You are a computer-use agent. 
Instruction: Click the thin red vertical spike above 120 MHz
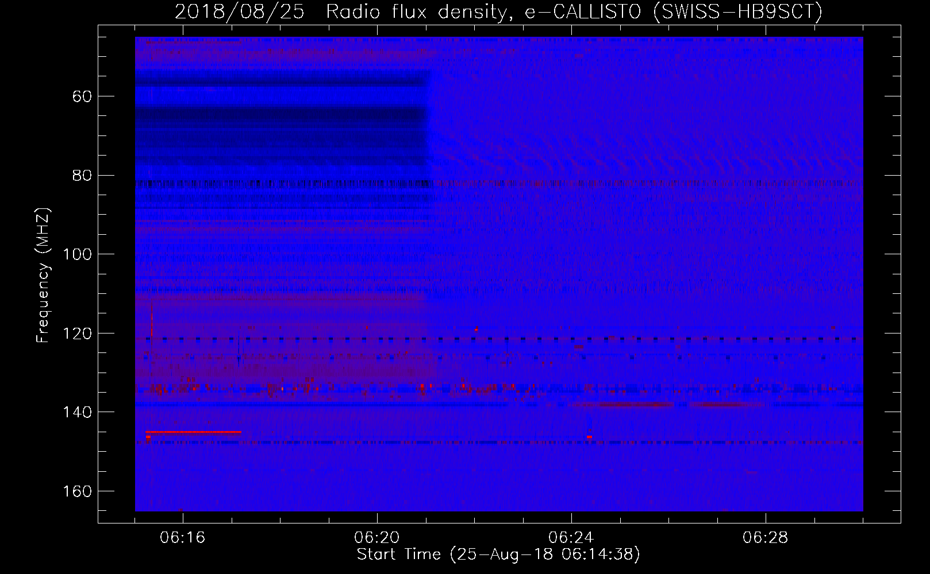click(152, 319)
